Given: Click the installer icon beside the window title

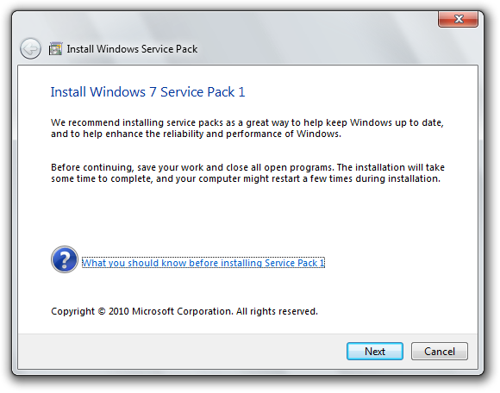Looking at the screenshot, I should (x=55, y=49).
